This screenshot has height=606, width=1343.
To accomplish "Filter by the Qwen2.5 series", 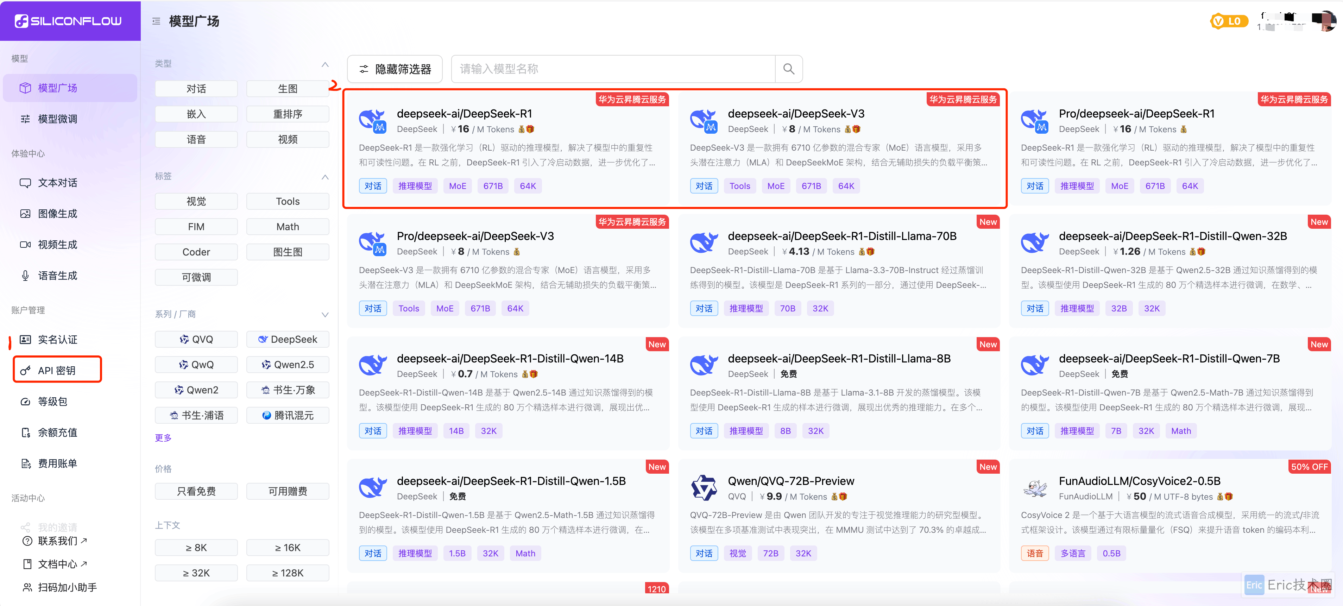I will click(287, 365).
